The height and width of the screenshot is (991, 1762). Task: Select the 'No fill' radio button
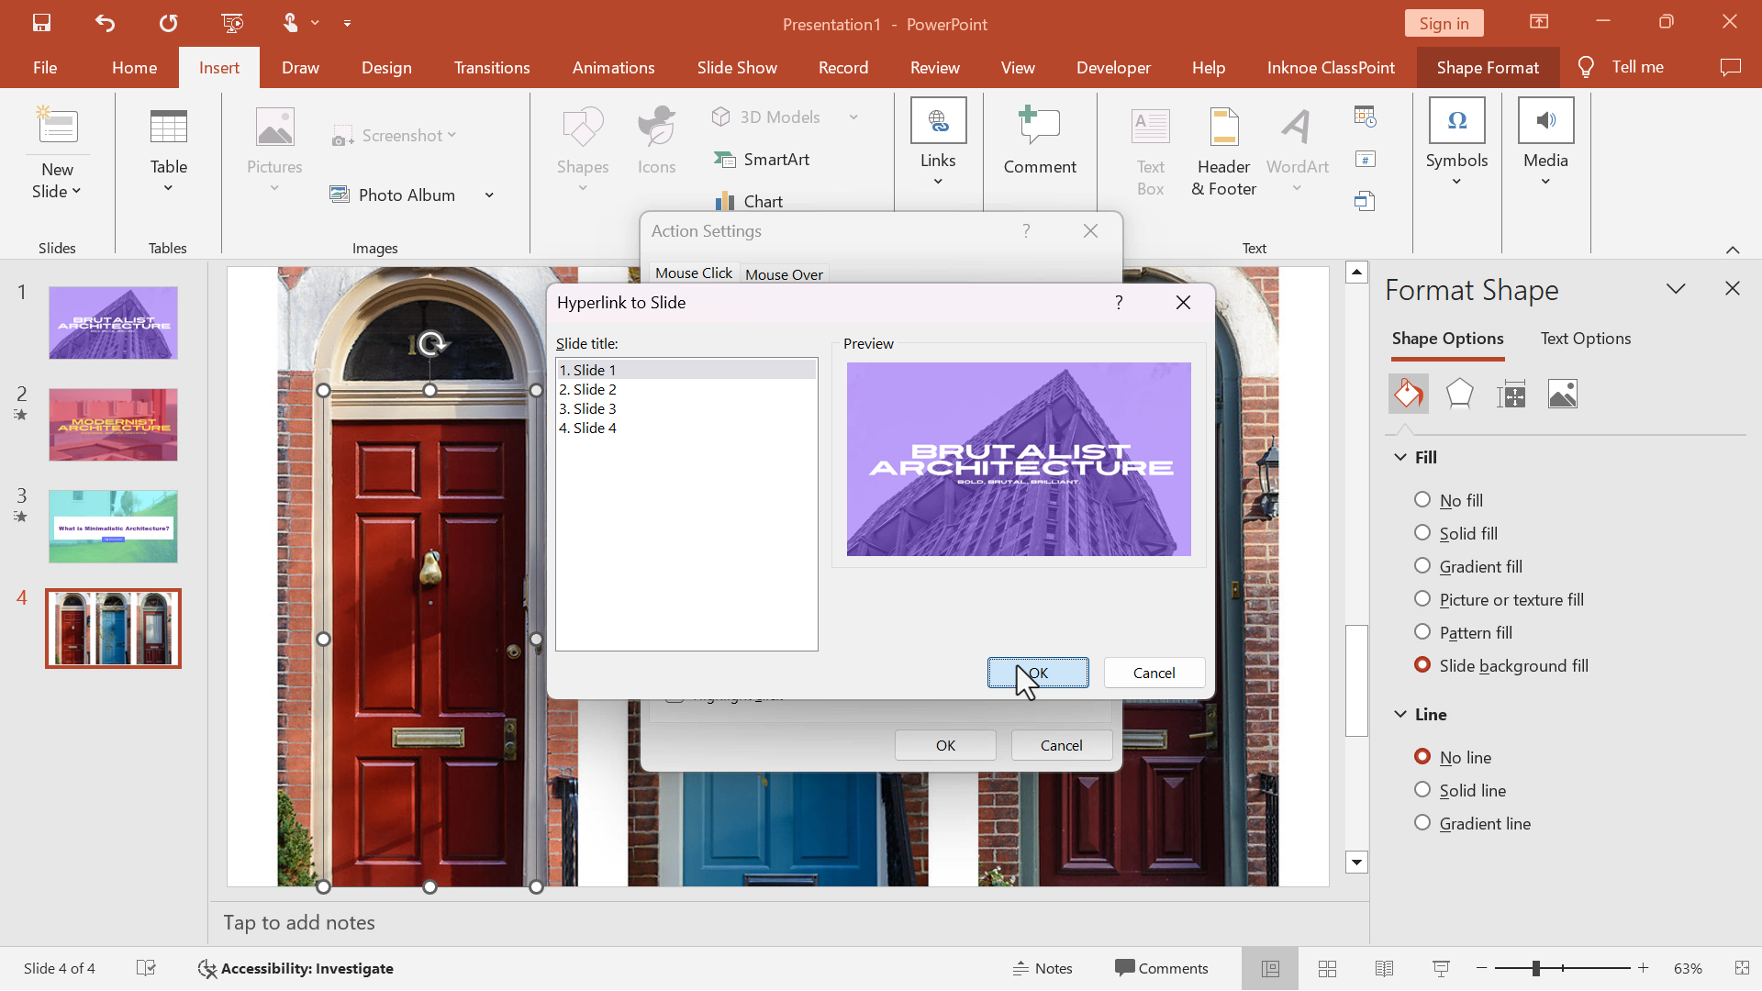pos(1424,498)
